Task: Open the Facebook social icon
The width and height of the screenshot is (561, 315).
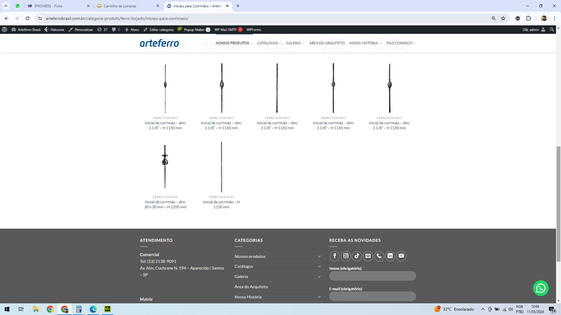Action: click(x=335, y=256)
